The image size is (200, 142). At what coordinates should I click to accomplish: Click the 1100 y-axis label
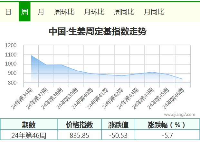click(x=11, y=55)
